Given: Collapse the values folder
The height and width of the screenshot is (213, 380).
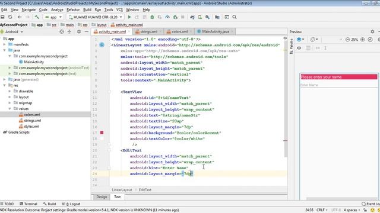Looking at the screenshot, I should (x=9, y=109).
